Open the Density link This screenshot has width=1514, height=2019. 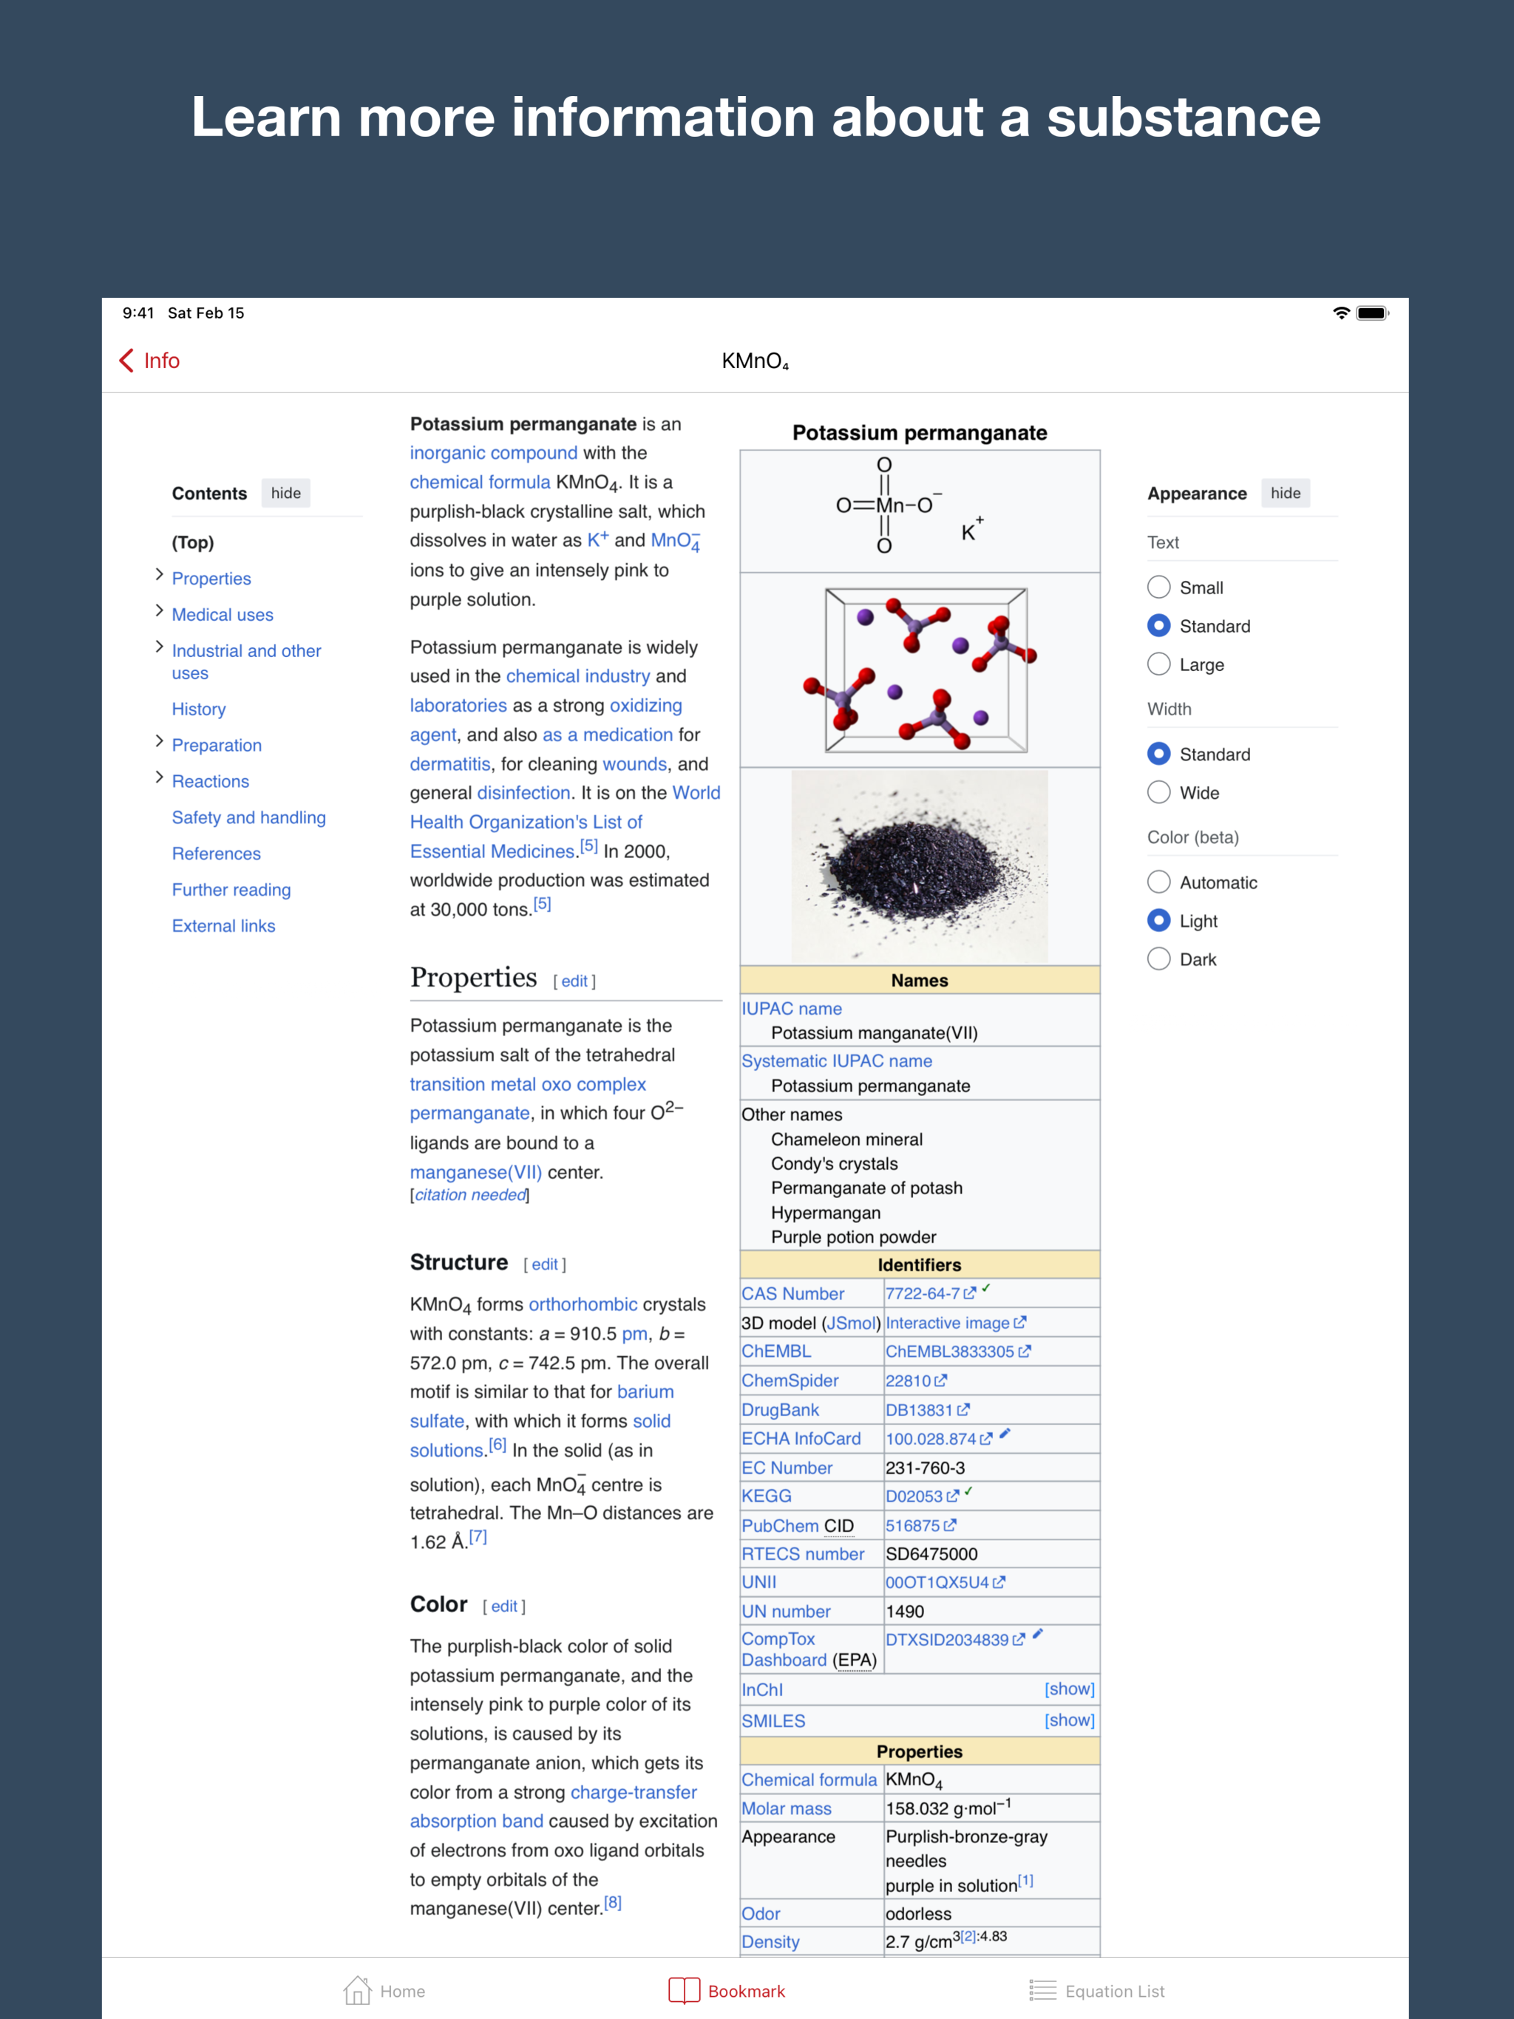770,1941
